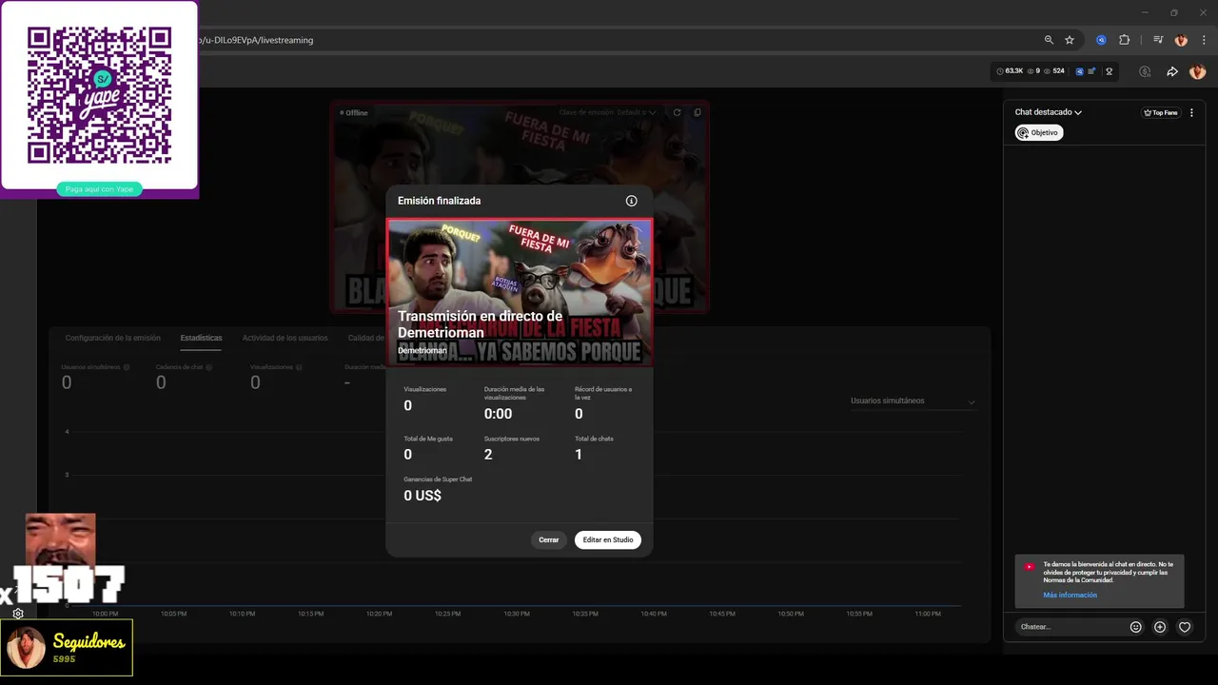1218x685 pixels.
Task: Open the media controls toolbar icon
Action: [x=1158, y=40]
